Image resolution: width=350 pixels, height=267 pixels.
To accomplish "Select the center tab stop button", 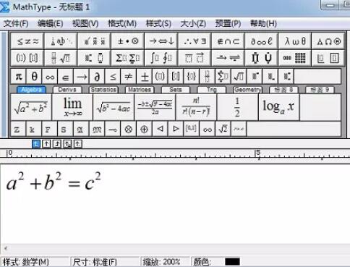I will click(x=46, y=144).
